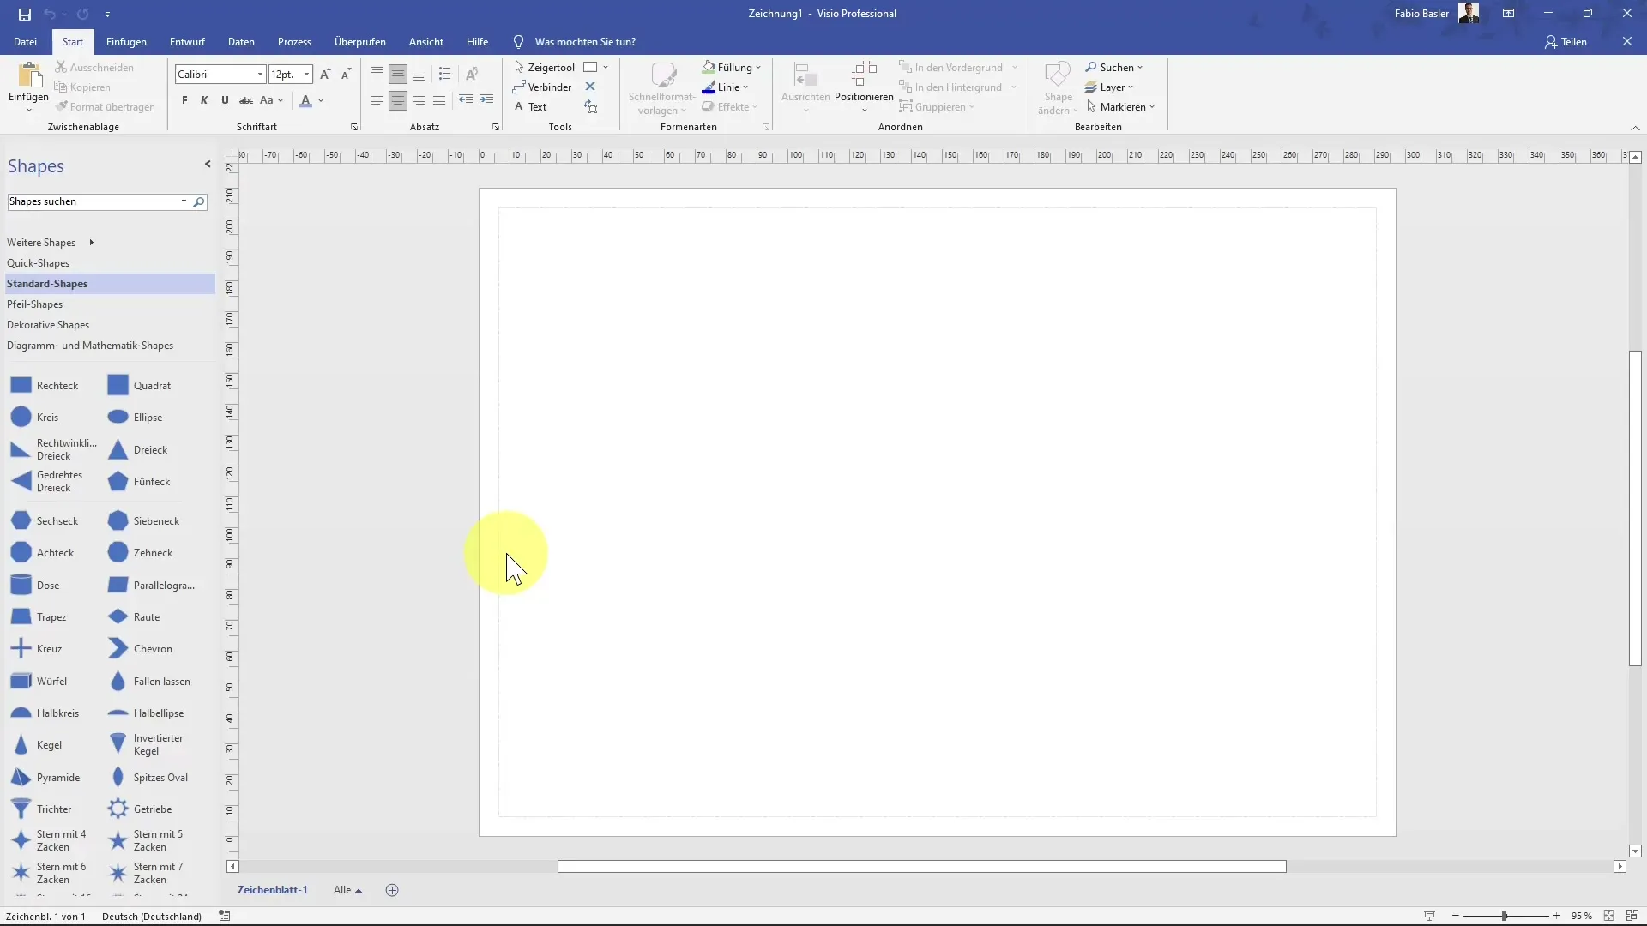
Task: Toggle underline formatting
Action: click(225, 101)
